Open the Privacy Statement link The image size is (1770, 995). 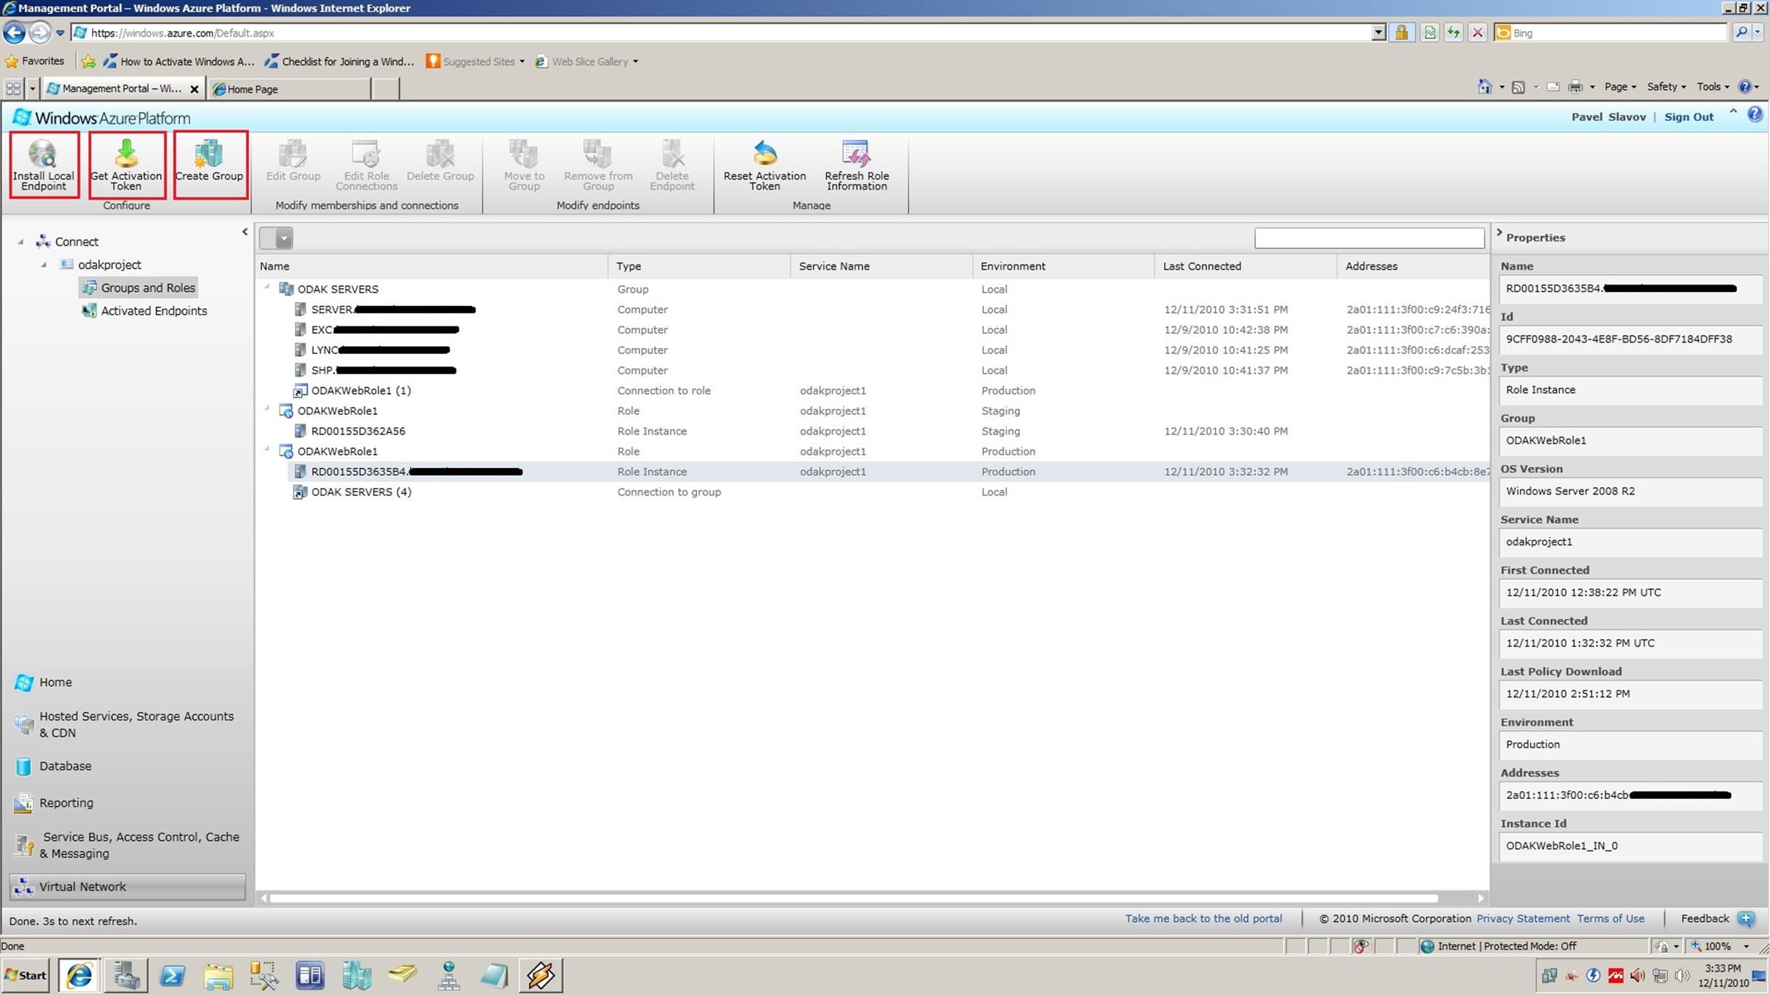coord(1523,919)
